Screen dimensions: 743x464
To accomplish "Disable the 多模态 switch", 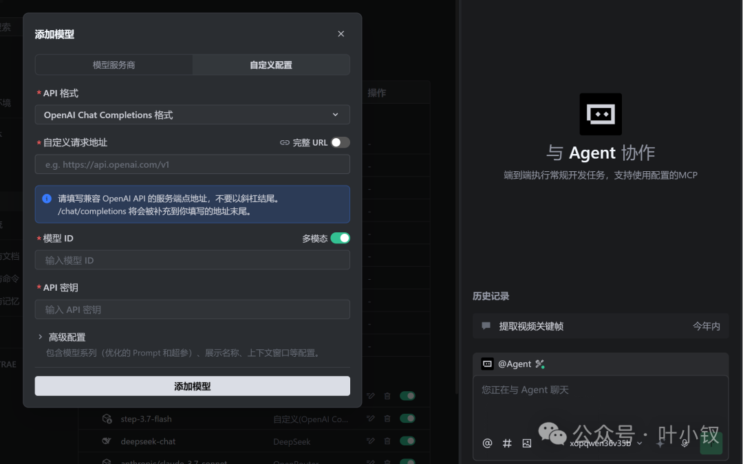I will point(341,238).
